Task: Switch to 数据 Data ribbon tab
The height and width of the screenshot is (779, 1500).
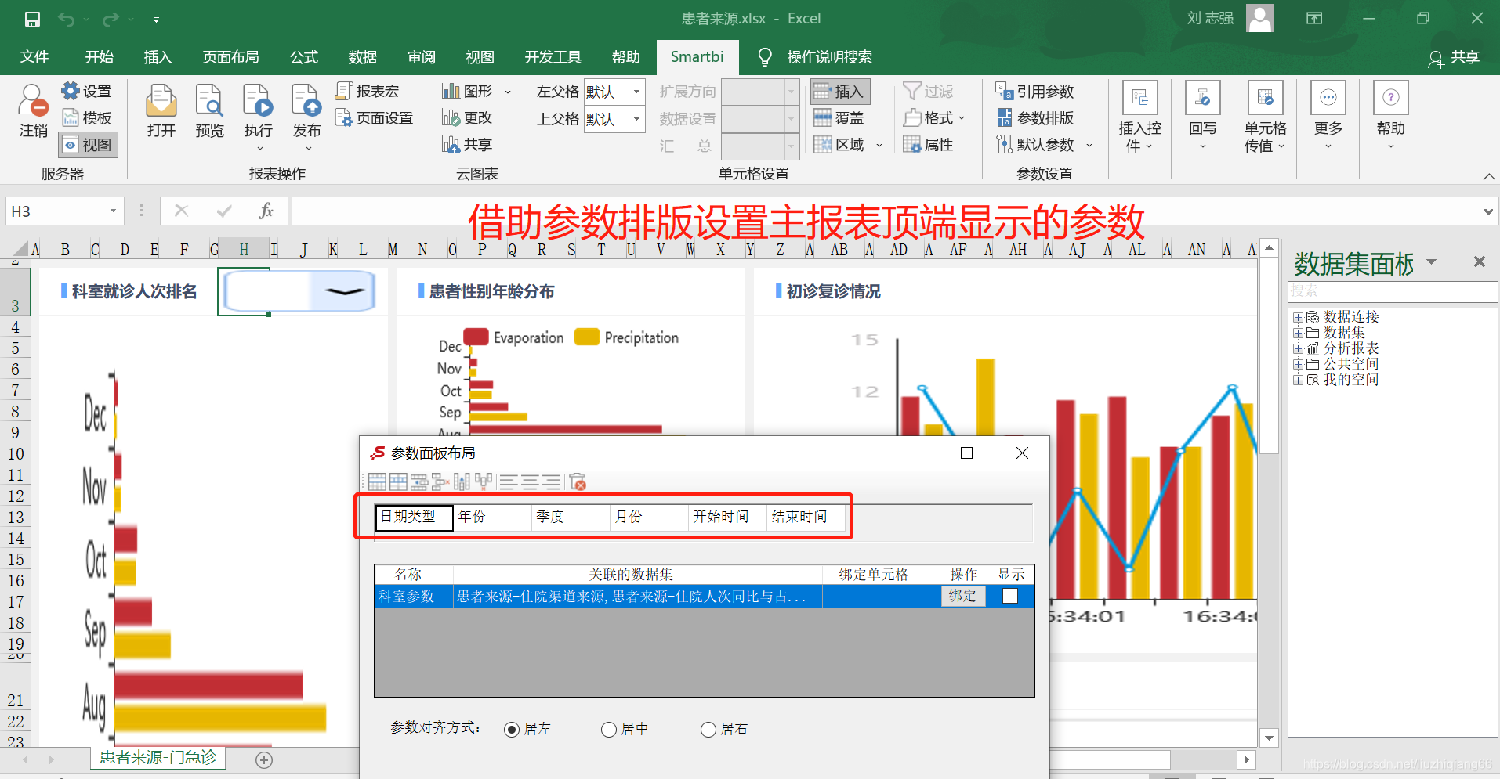Action: 363,57
